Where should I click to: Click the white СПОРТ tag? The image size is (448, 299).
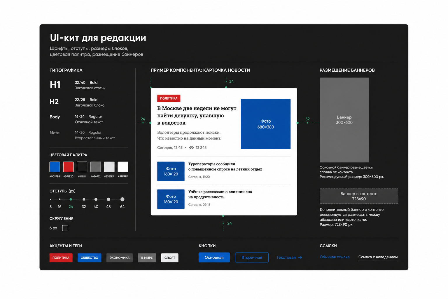170,258
